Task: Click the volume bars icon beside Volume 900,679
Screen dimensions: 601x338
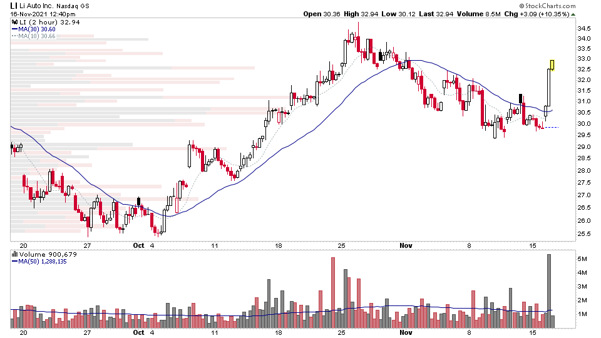Action: (14, 255)
